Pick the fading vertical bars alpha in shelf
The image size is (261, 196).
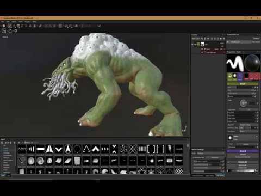click(31, 149)
